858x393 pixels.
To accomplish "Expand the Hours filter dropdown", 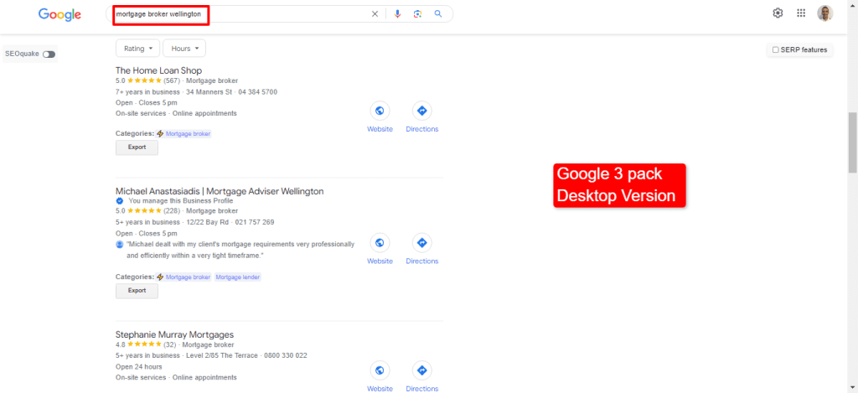I will pos(184,48).
